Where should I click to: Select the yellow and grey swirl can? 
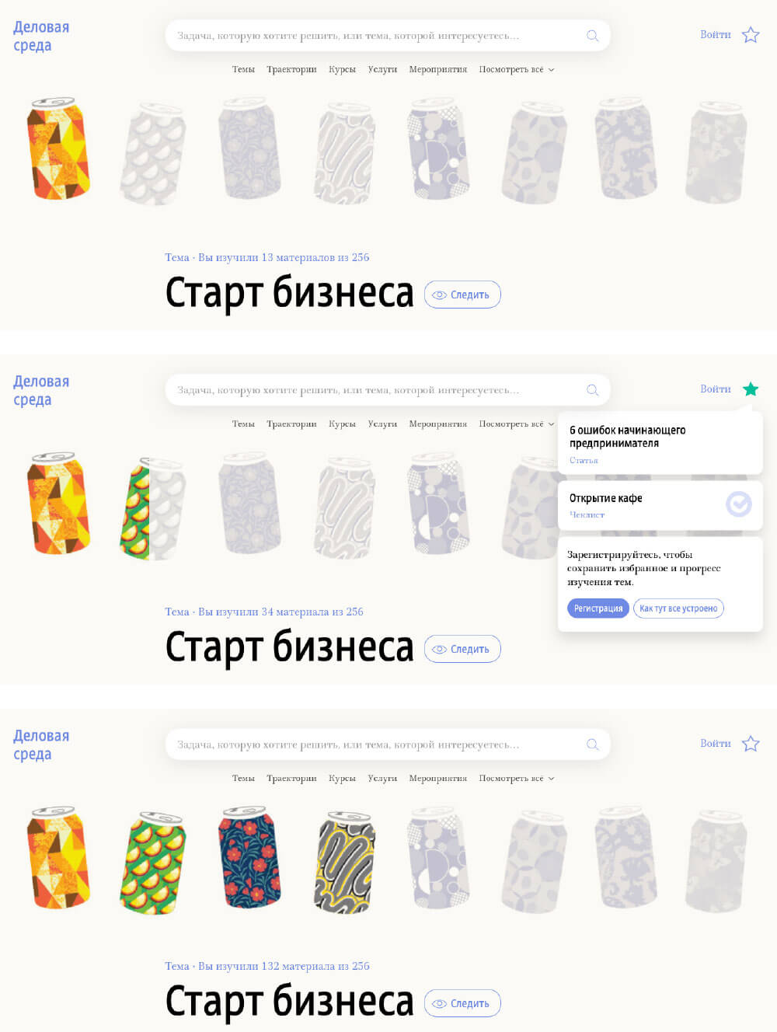coord(345,862)
